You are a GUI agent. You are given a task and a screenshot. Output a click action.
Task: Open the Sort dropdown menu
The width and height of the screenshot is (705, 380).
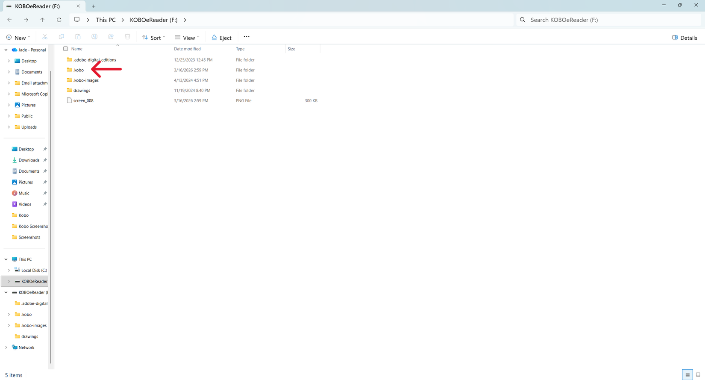tap(154, 38)
